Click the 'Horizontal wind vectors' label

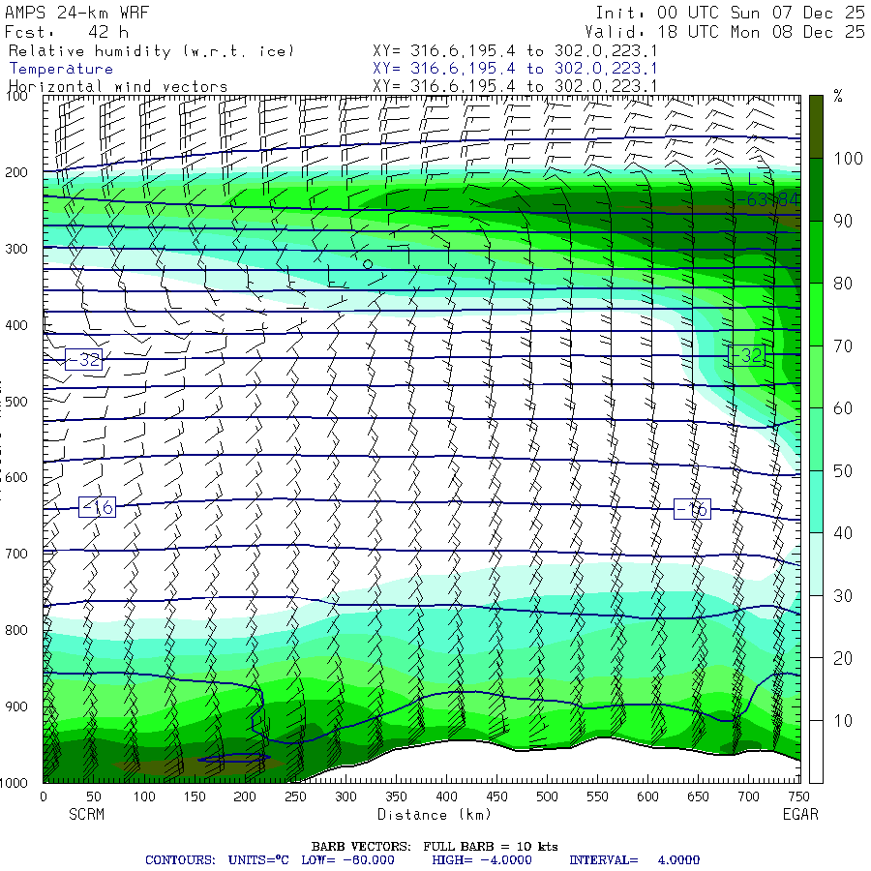coord(118,87)
